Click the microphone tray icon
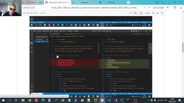Screen dimensions: 184x103 (155, 100)
